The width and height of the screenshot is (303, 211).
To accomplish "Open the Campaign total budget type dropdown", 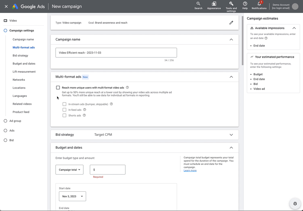I will [69, 170].
